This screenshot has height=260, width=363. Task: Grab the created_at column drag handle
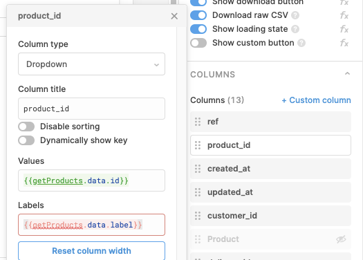pos(198,169)
